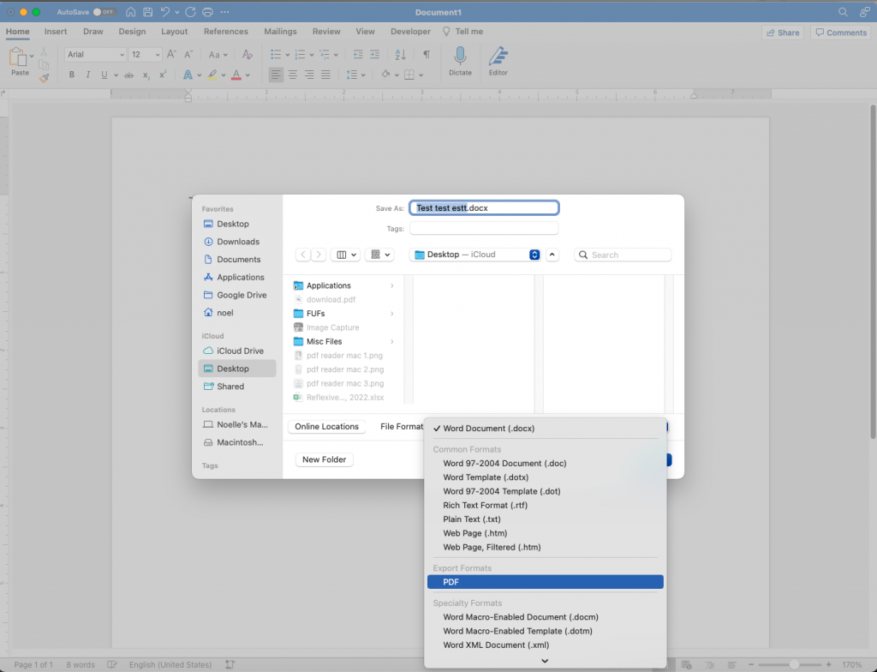Increase font size with the larger A icon

(171, 54)
